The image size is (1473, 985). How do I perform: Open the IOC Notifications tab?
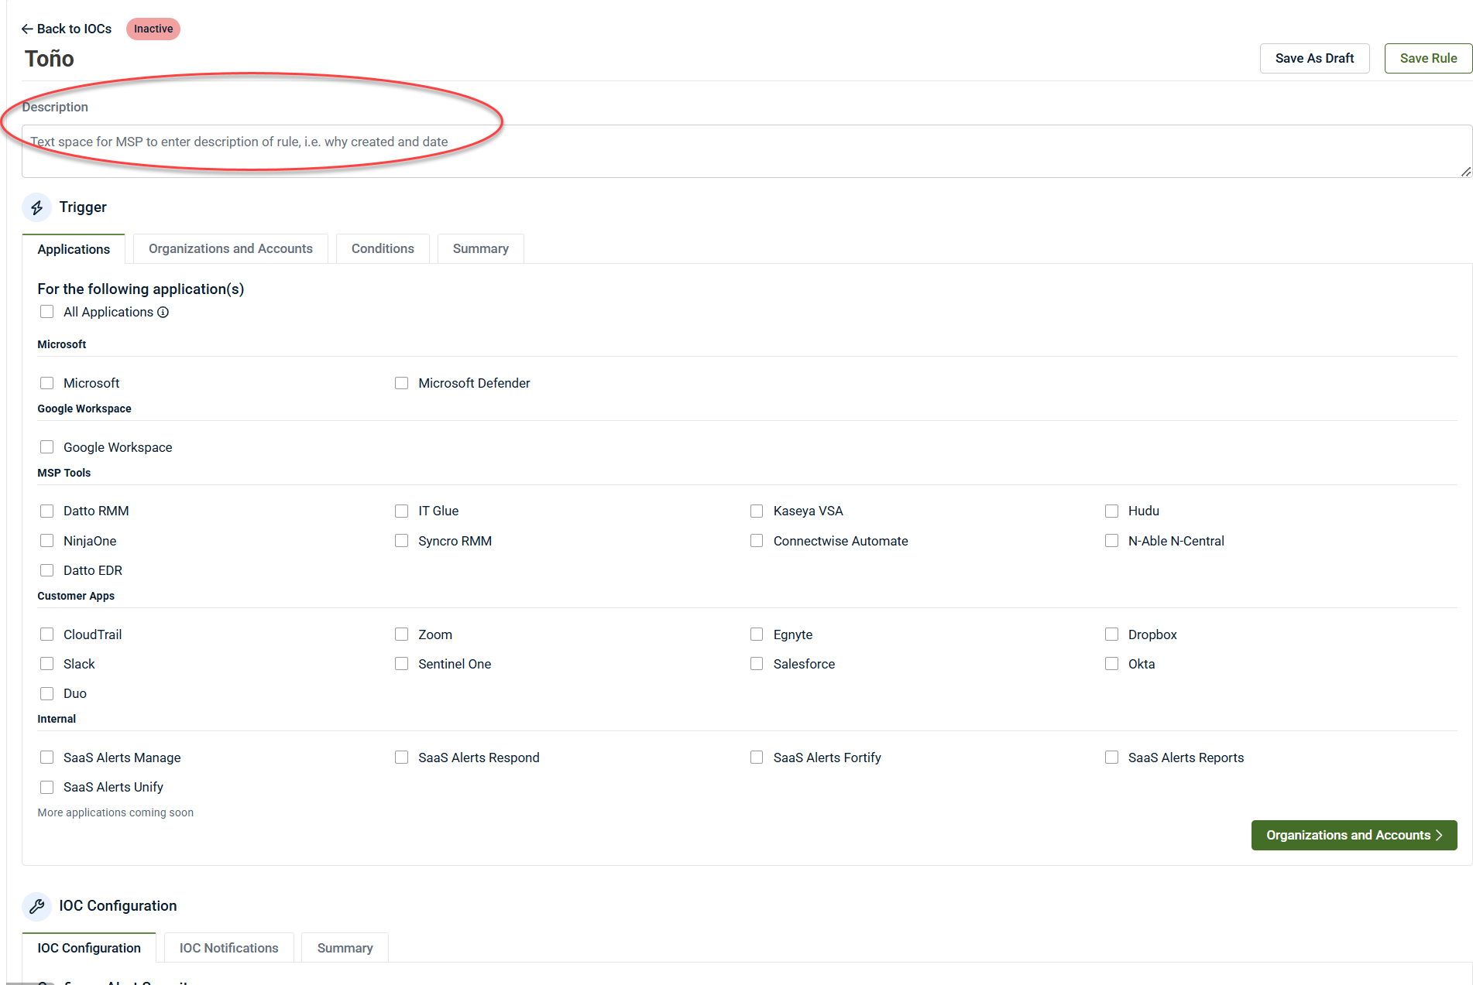pos(228,948)
